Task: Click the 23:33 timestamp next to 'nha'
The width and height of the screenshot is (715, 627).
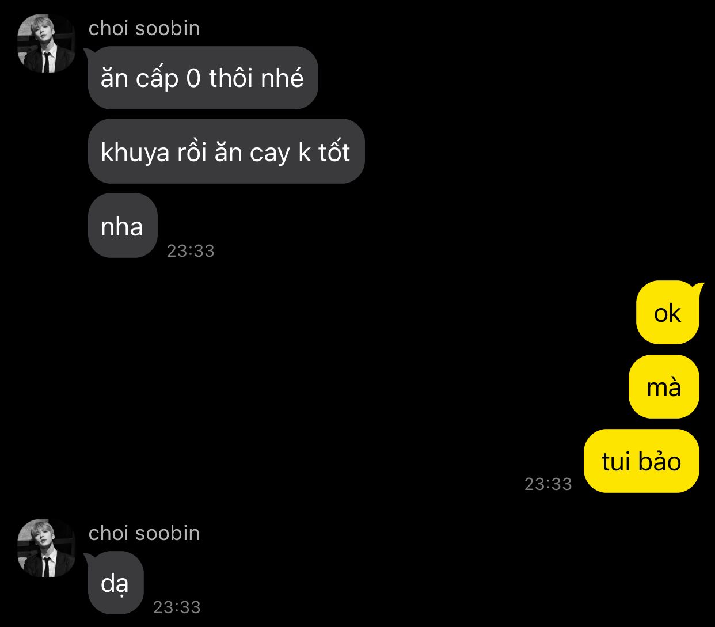Action: 191,251
